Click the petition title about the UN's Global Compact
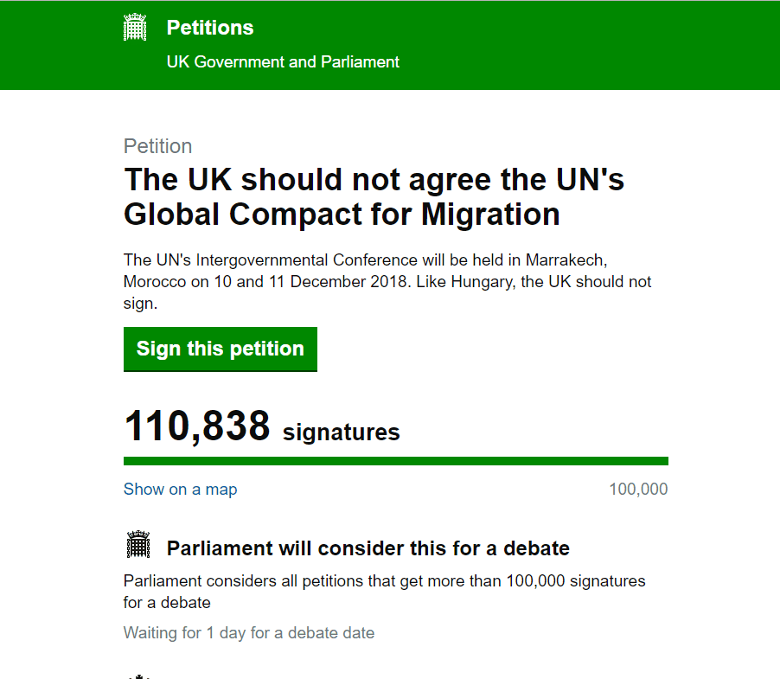Screen dimensions: 780x679 tap(374, 196)
